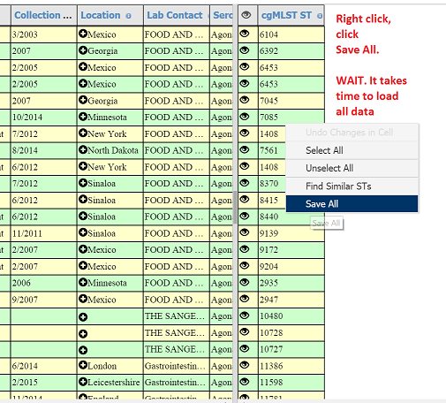Choose Find Similar STs in the context menu
This screenshot has width=446, height=403.
tap(352, 186)
